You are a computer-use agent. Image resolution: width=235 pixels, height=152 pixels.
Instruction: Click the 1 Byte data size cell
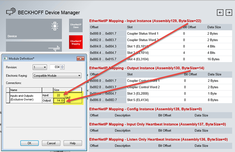coord(212,93)
